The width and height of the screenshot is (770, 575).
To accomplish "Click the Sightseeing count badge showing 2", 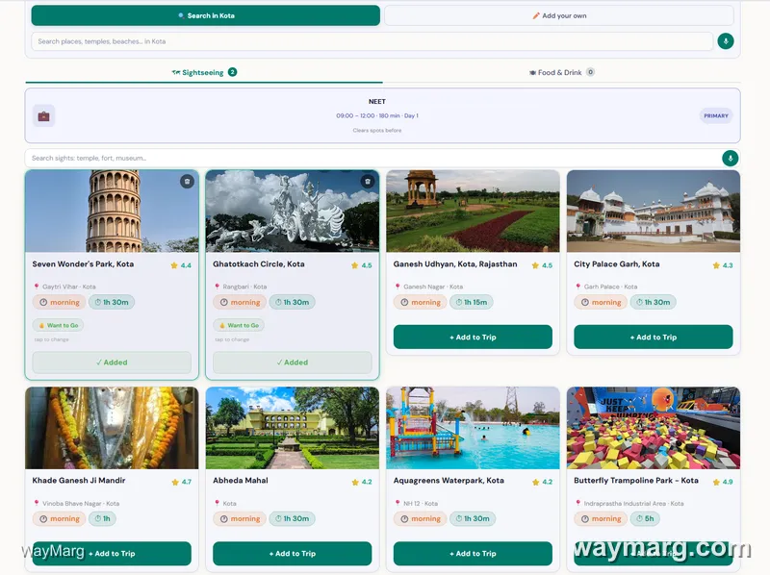I will point(232,72).
